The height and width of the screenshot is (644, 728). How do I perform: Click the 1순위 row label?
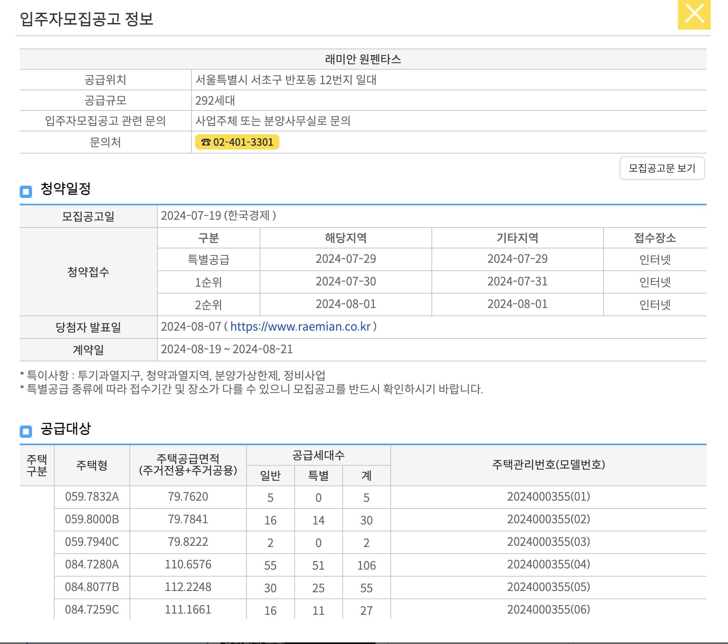[x=208, y=282]
